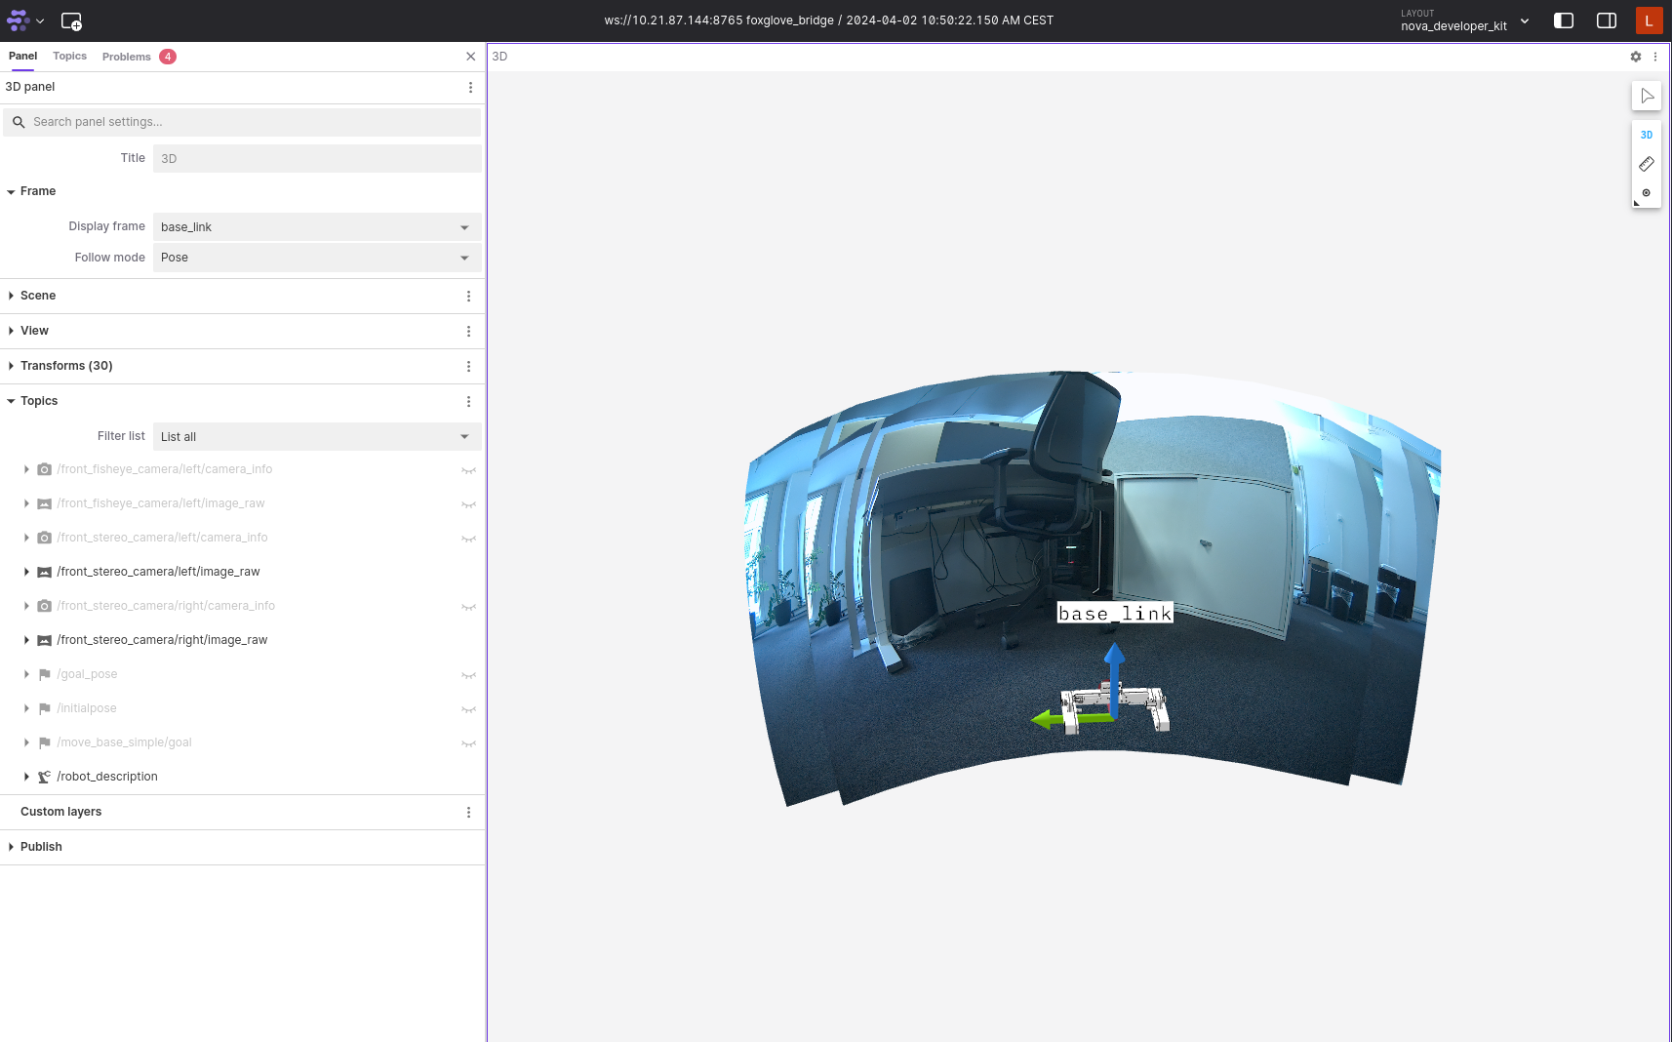Expand the Transforms (30) section

[11, 366]
